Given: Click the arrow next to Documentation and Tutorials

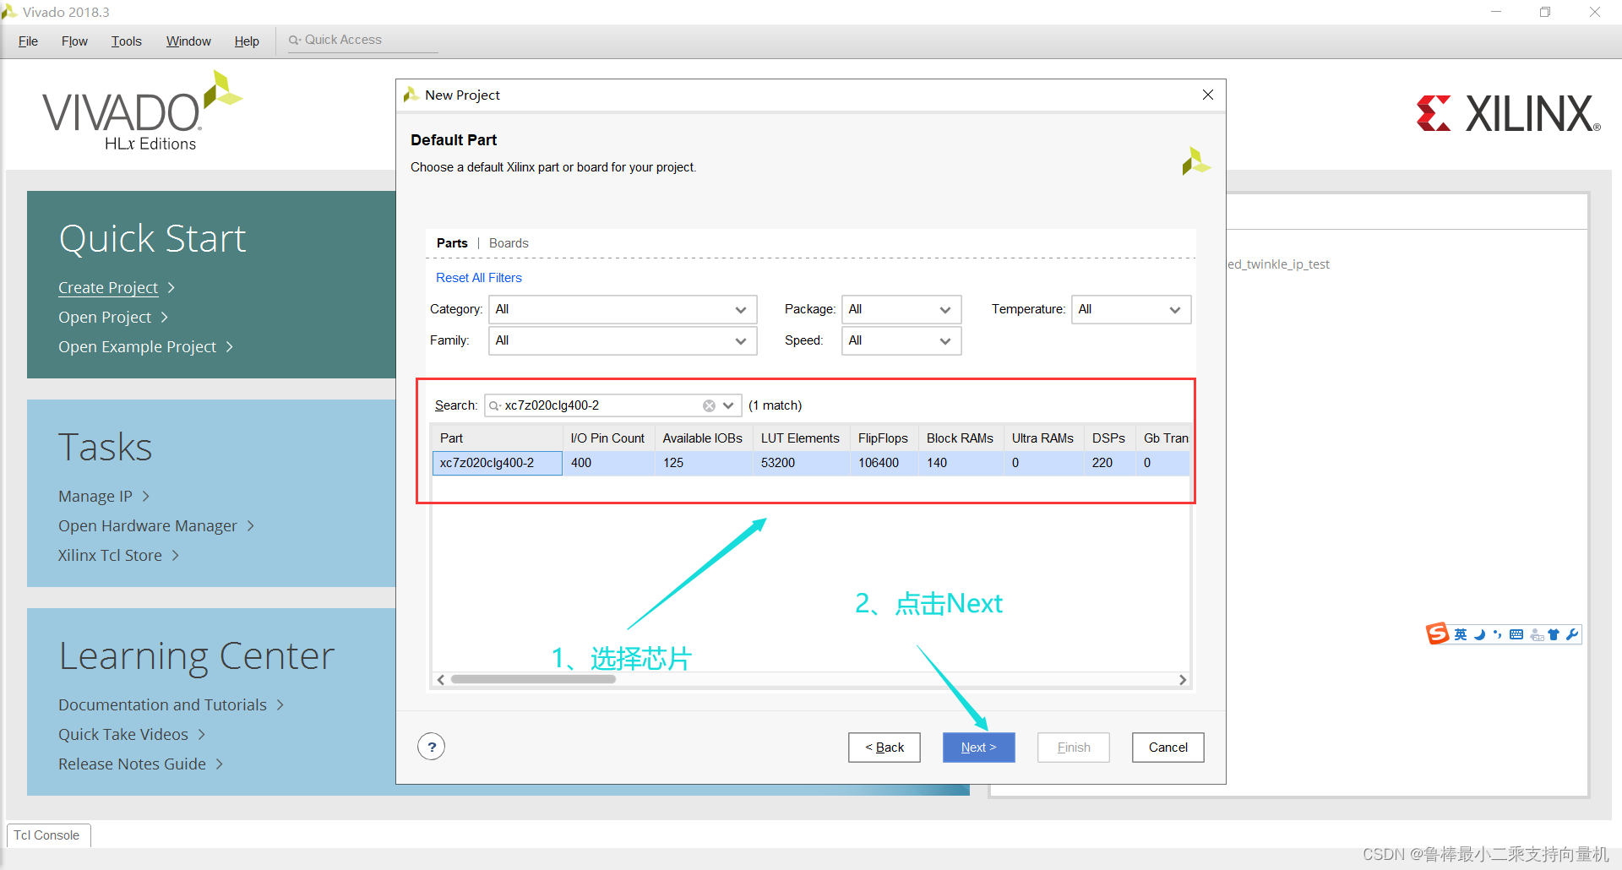Looking at the screenshot, I should (x=280, y=705).
